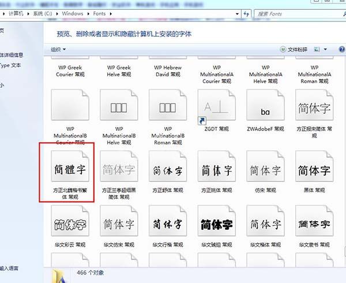Viewport: 346px width, 283px height.
Task: Open the 组织 dropdown menu
Action: coord(58,49)
